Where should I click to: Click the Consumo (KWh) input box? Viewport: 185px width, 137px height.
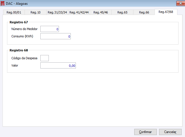tap(56, 36)
